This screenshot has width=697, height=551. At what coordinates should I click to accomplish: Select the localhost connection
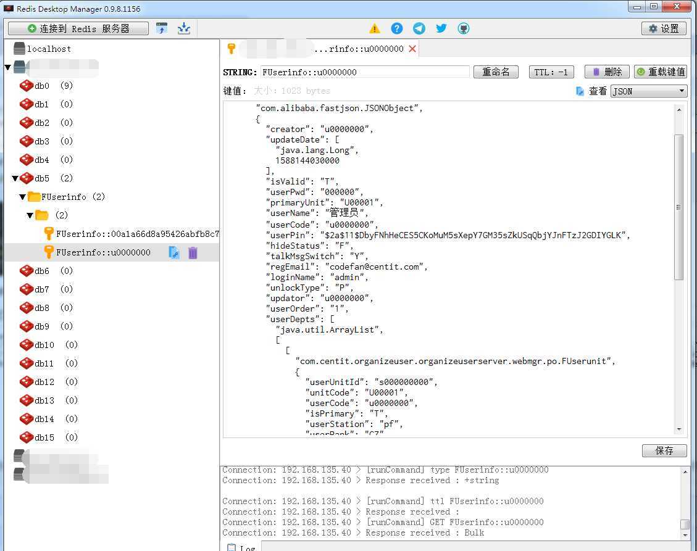pyautogui.click(x=48, y=49)
